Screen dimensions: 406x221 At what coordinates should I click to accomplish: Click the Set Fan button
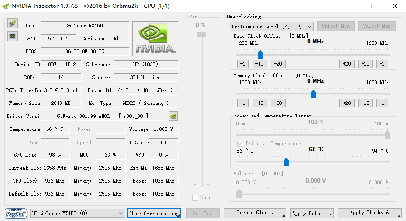click(x=203, y=213)
